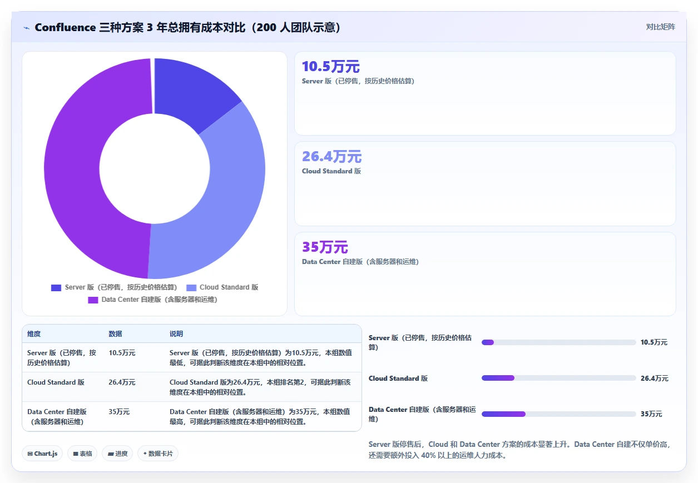Click the 对比矩阵 label in header

click(x=661, y=27)
